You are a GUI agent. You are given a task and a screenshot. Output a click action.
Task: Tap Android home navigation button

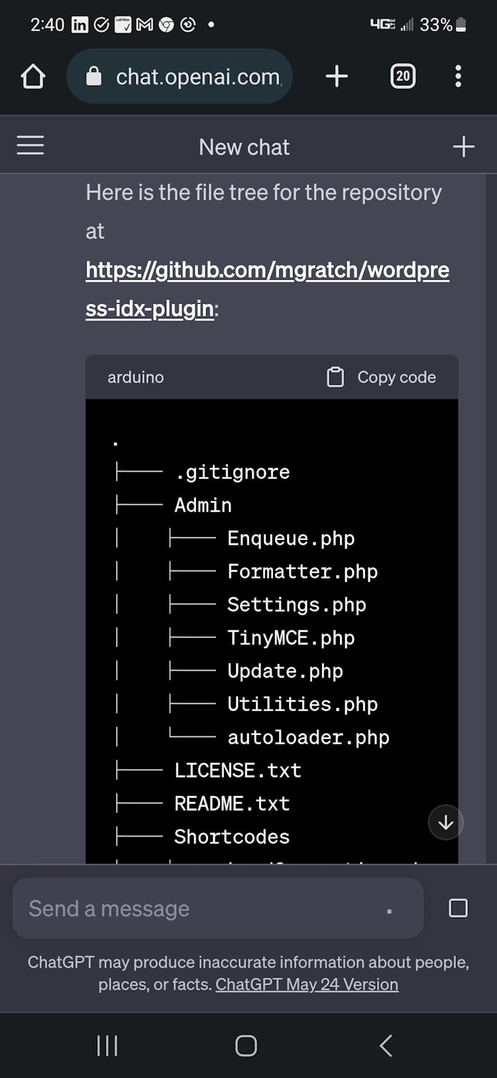pos(246,1045)
